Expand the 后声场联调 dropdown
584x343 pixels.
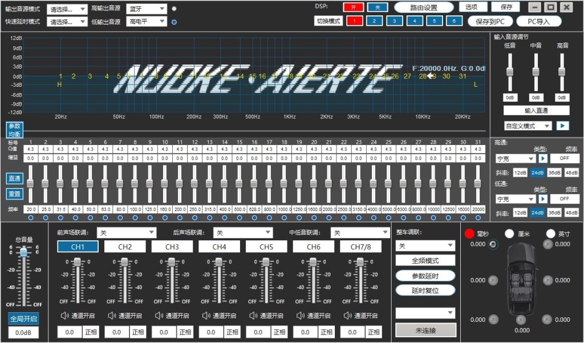243,233
